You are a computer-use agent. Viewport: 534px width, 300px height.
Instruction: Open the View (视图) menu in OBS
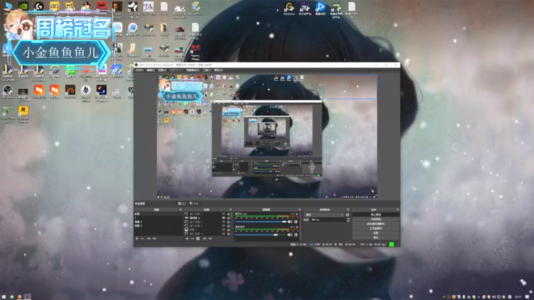(162, 70)
